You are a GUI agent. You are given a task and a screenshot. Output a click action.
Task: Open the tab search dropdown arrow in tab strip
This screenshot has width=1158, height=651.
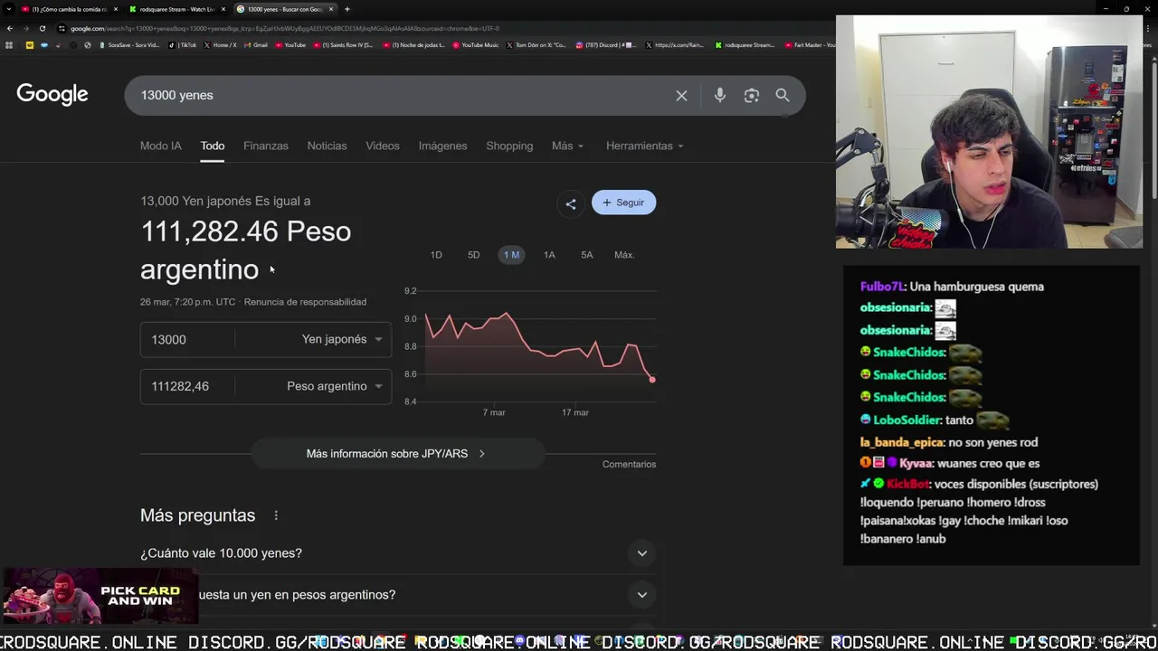pos(9,9)
